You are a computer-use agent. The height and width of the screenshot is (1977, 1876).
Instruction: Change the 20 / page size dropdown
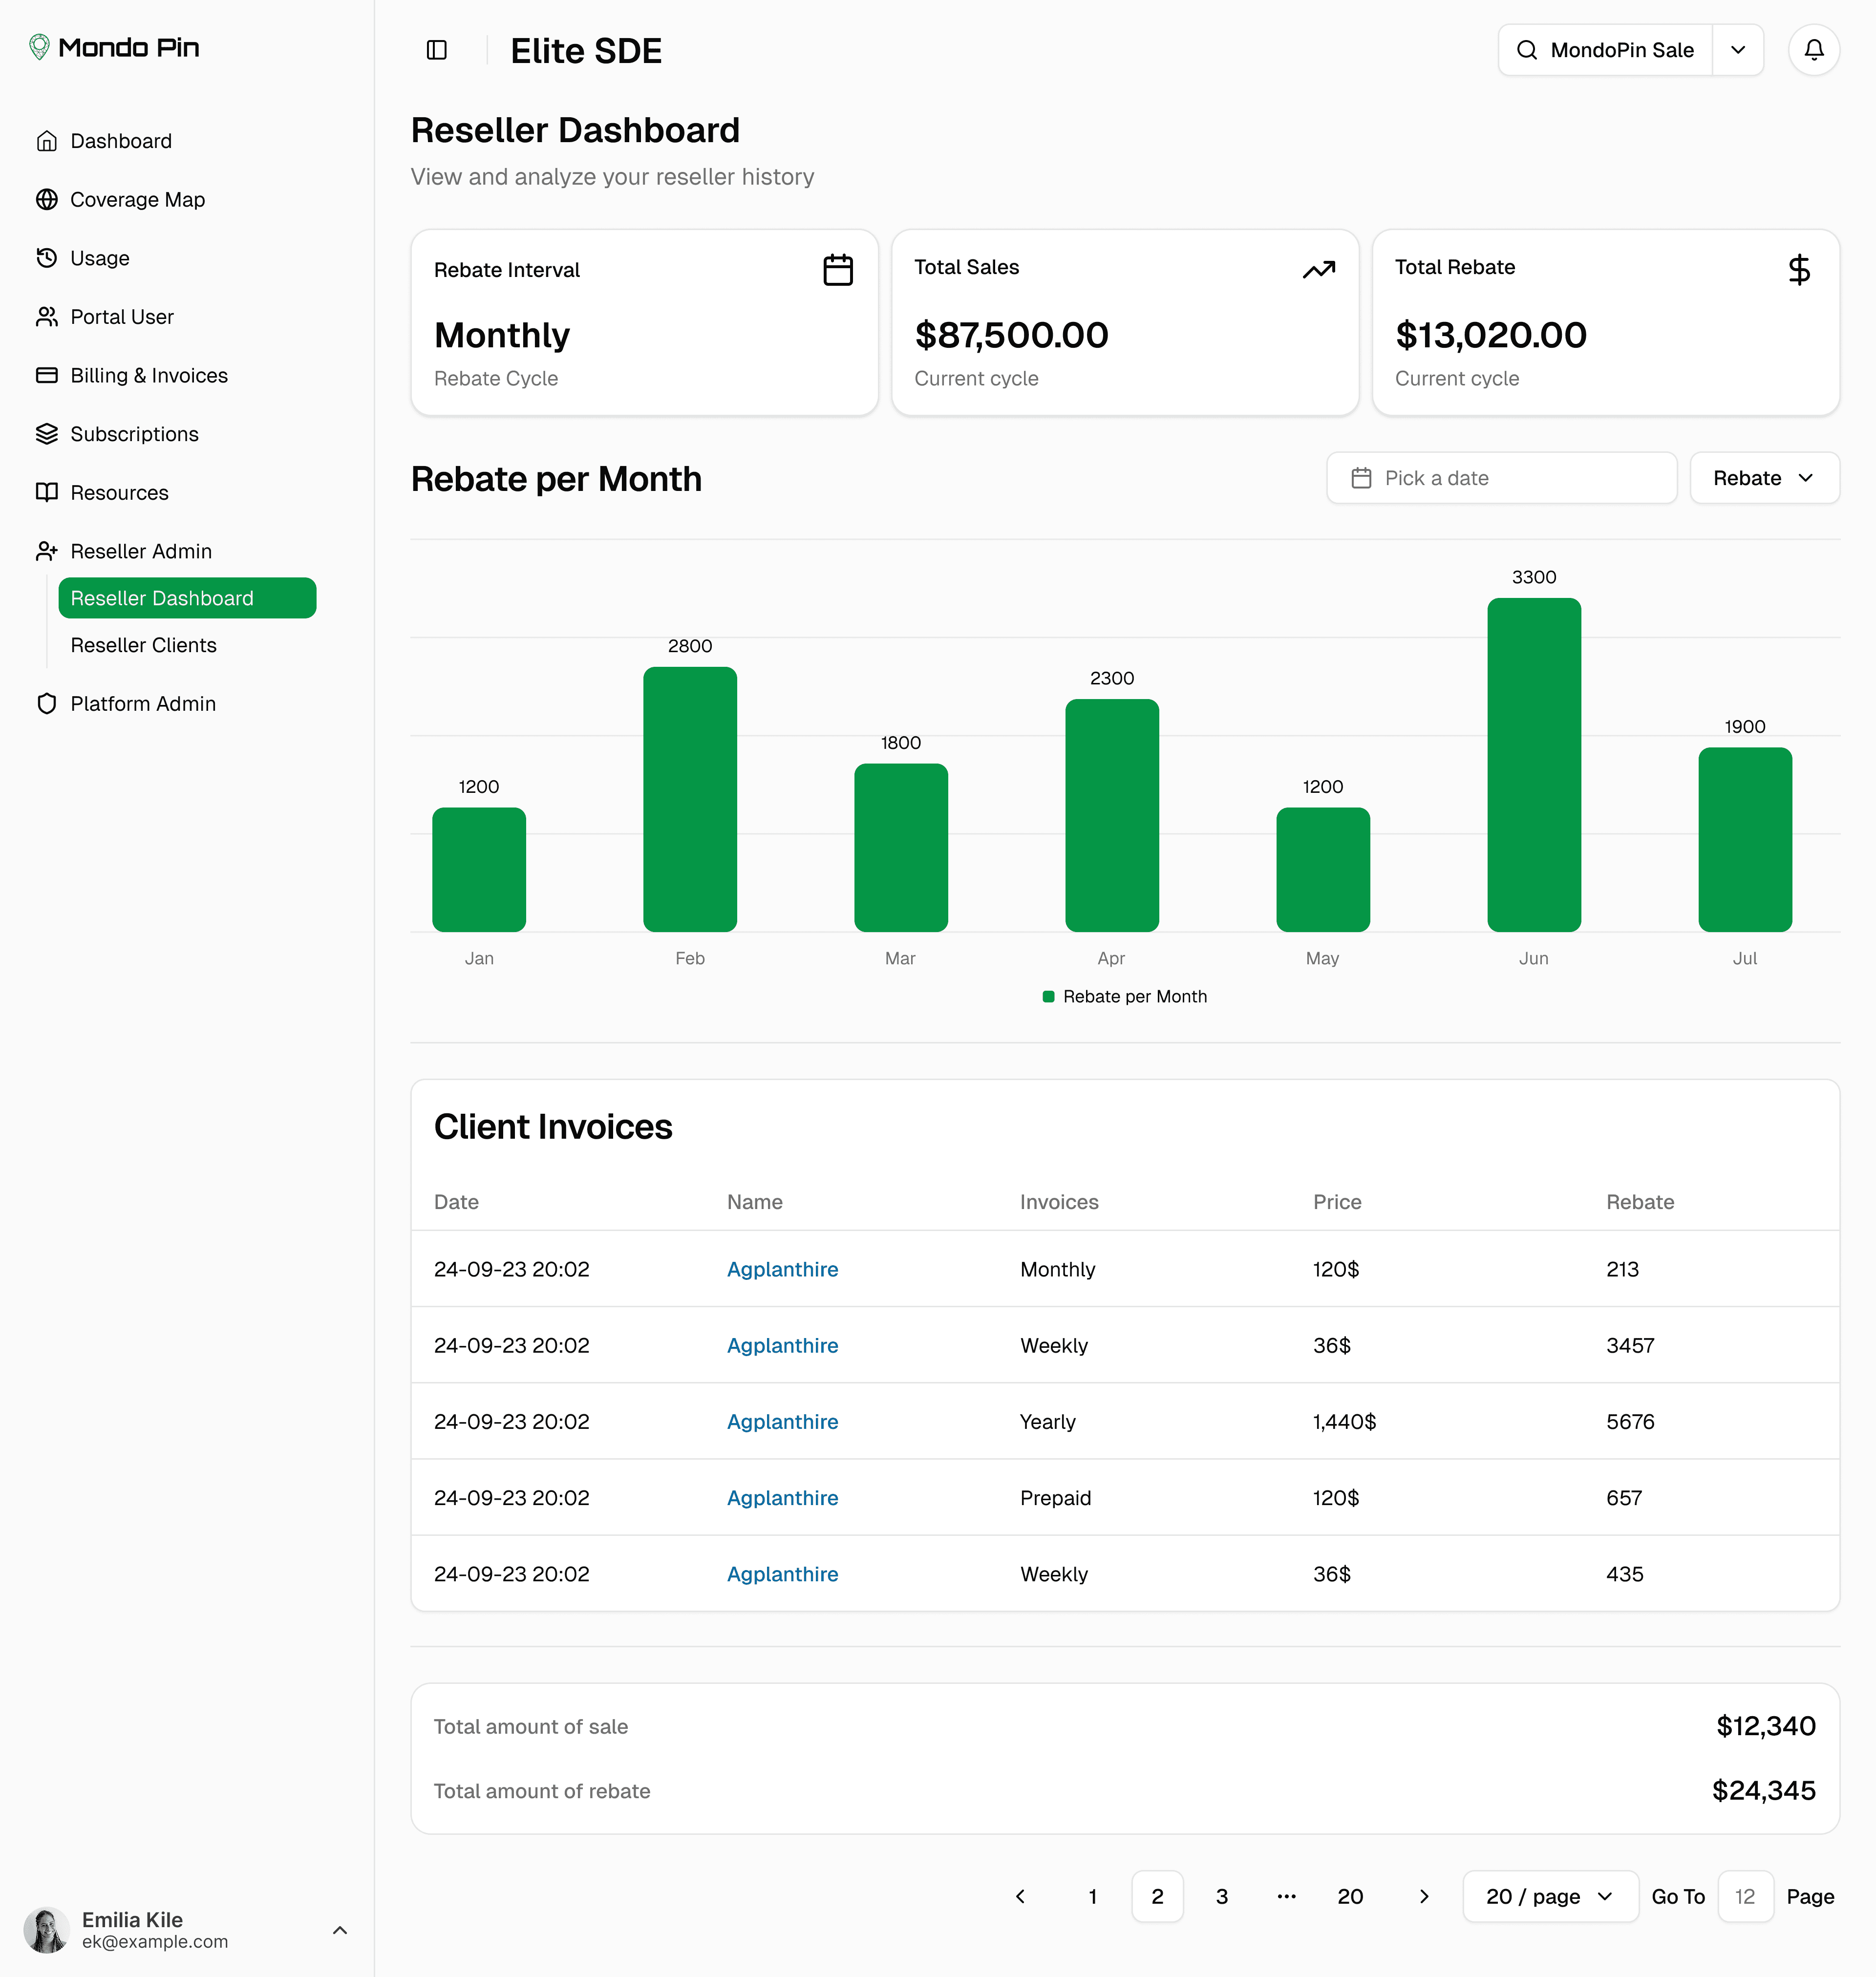(1549, 1896)
